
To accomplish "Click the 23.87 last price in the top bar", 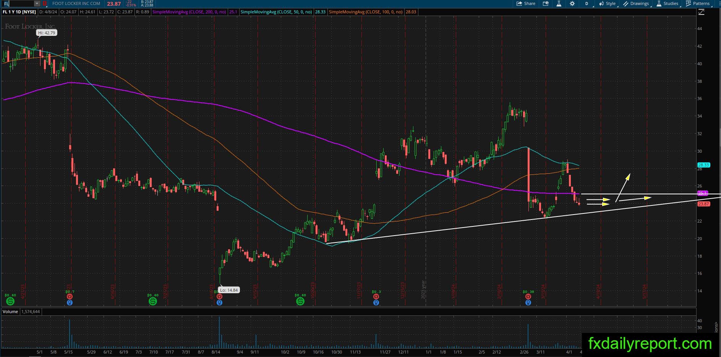I will point(114,4).
